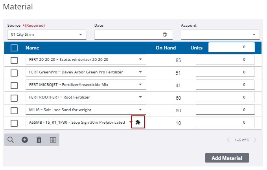The image size is (267, 170).
Task: Open the Date calendar picker icon
Action: (165, 35)
